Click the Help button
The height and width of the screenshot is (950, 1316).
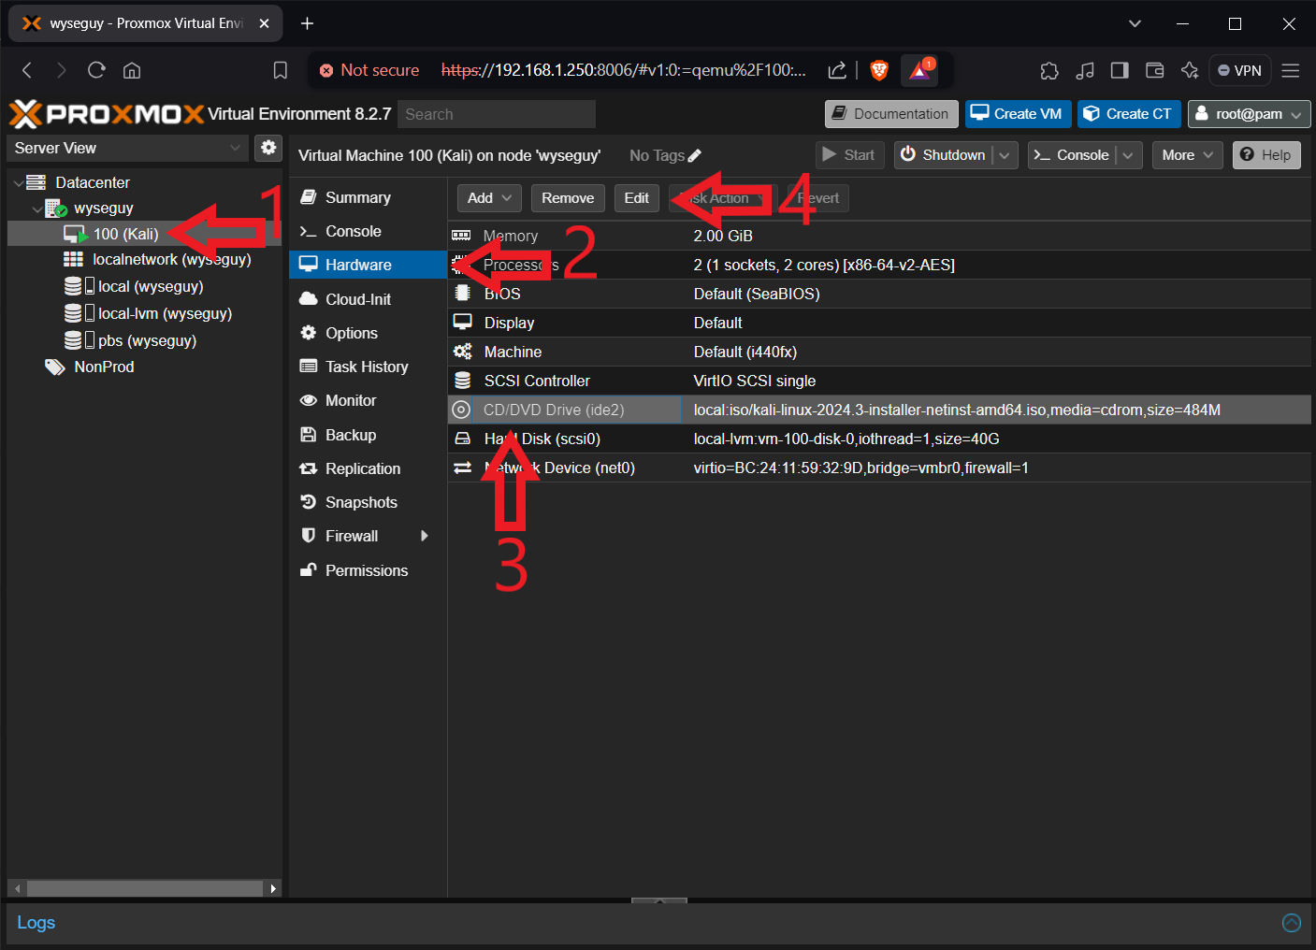(x=1266, y=155)
